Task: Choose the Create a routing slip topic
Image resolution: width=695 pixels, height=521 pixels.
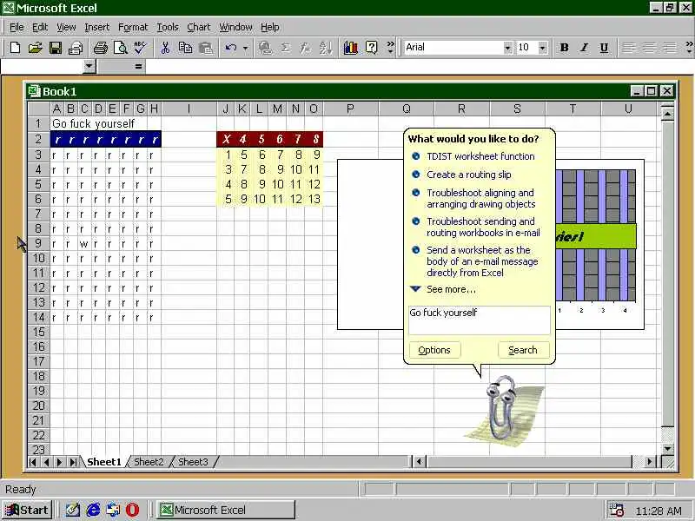Action: (x=468, y=175)
